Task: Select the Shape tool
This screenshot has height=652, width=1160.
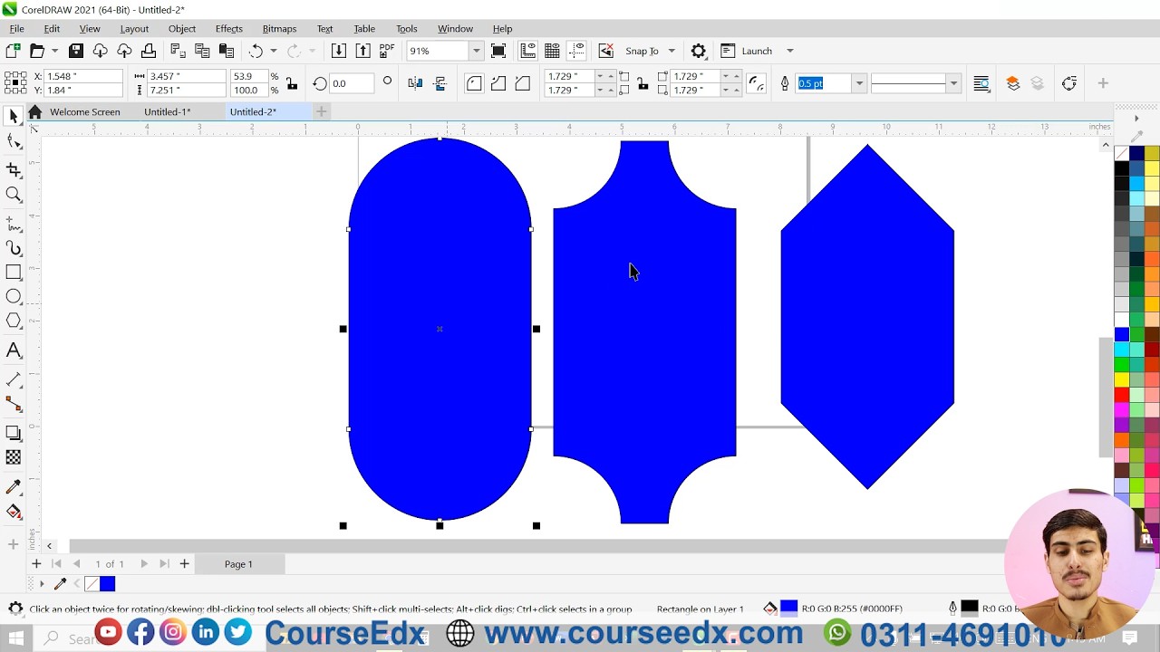Action: pyautogui.click(x=14, y=141)
